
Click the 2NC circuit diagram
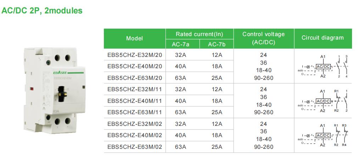tap(323, 135)
